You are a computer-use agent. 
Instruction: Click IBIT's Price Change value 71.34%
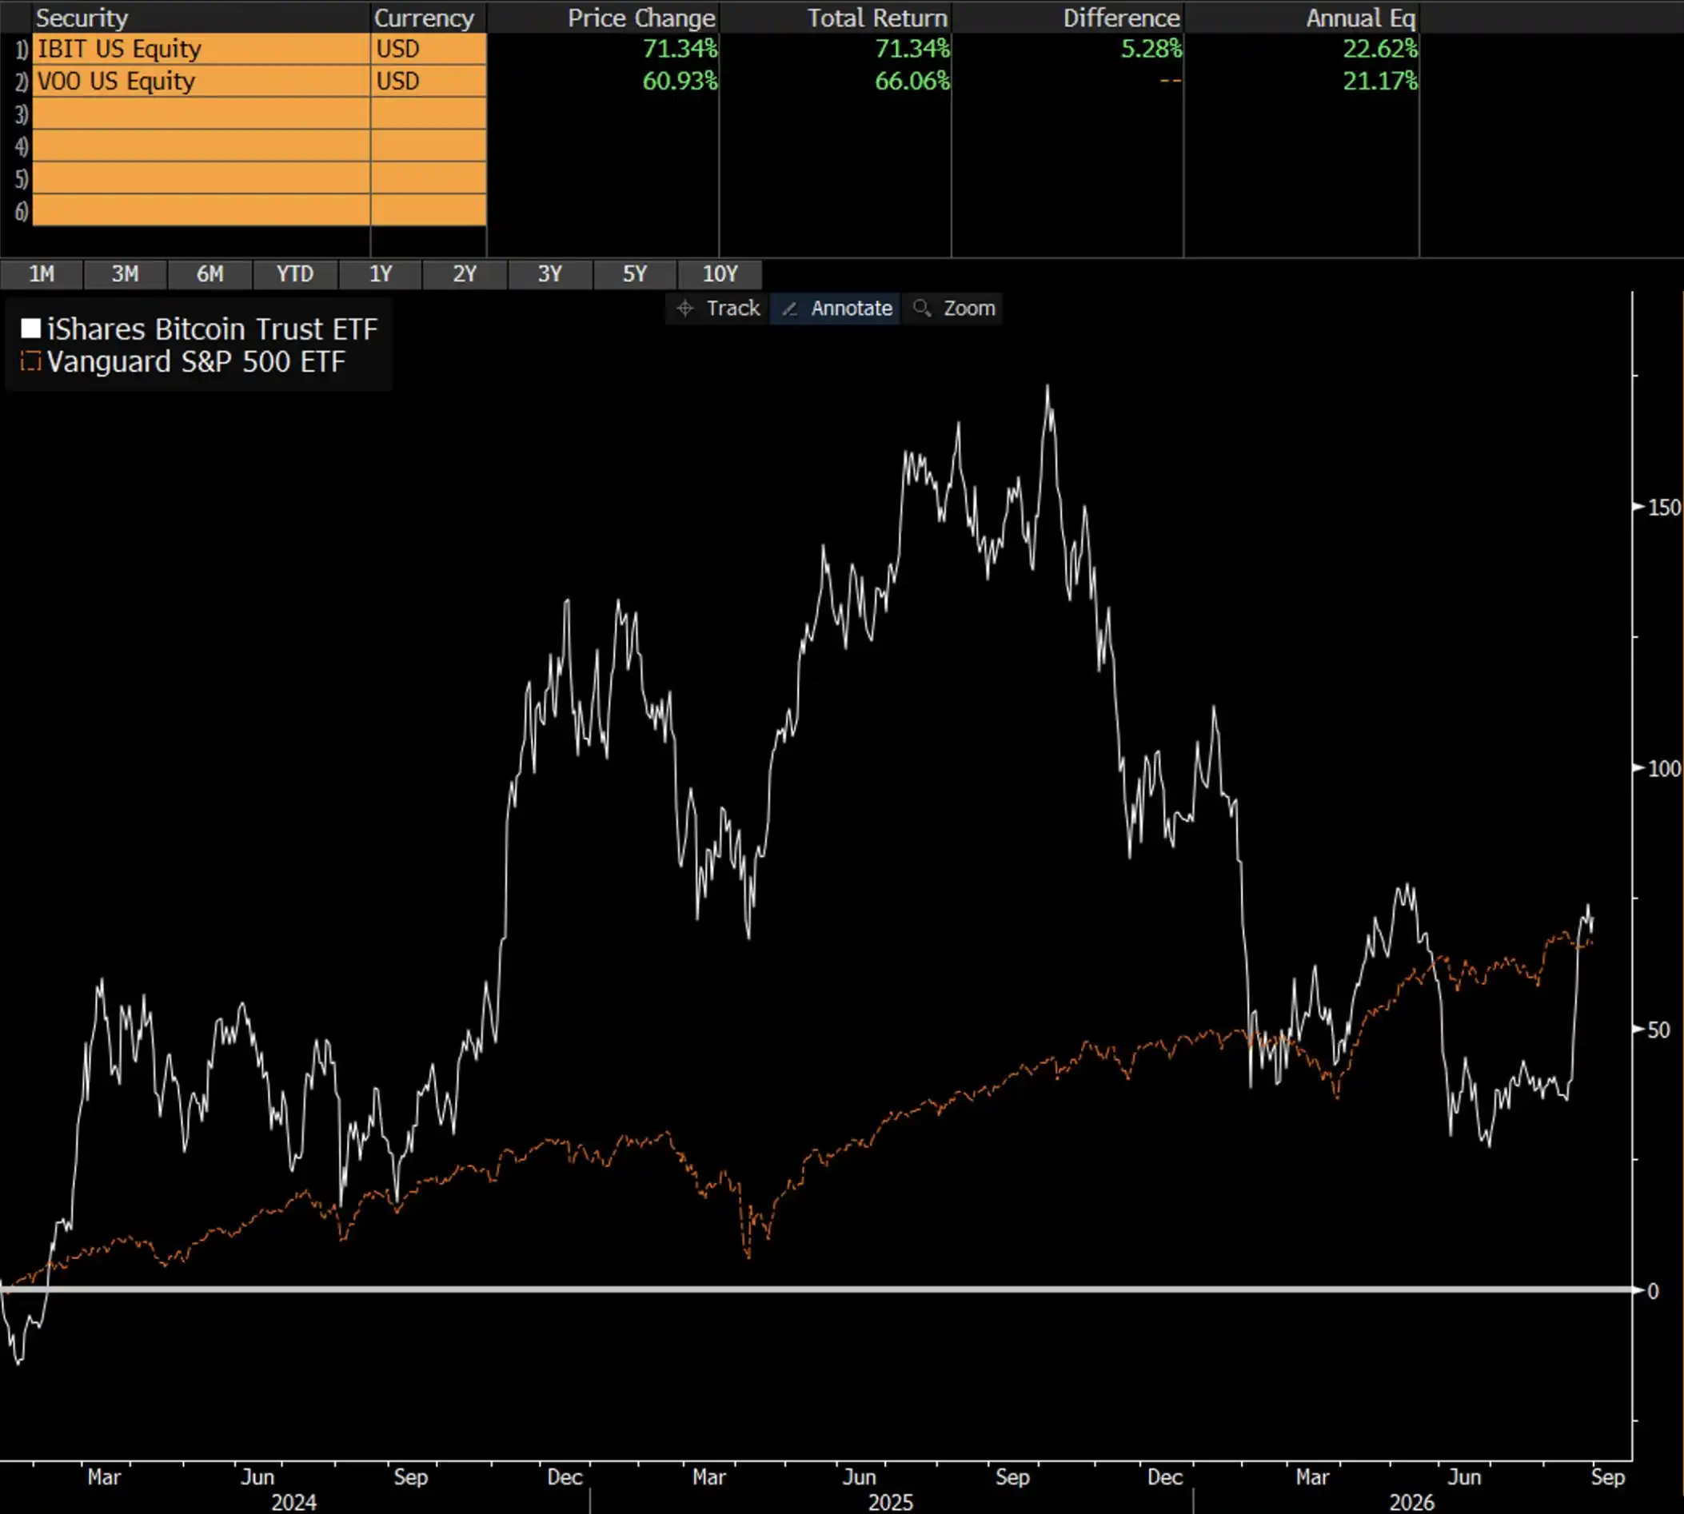(x=680, y=49)
